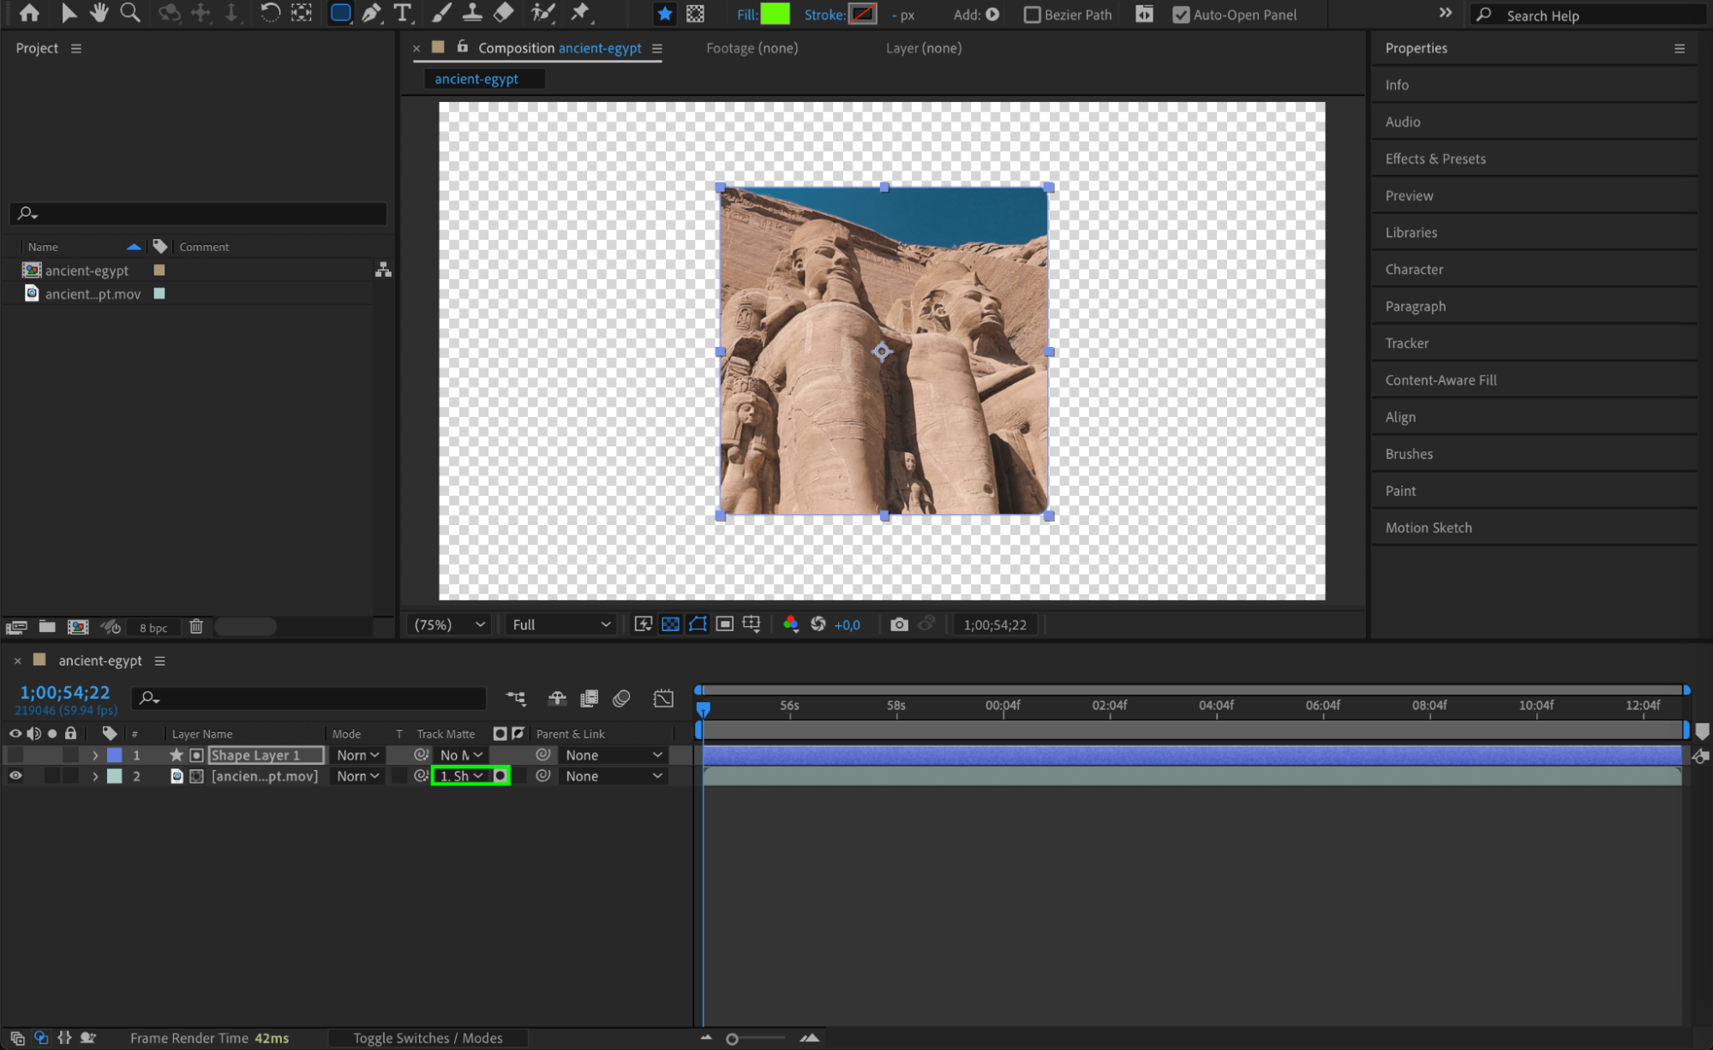This screenshot has width=1713, height=1050.
Task: Select the Pen tool
Action: point(371,13)
